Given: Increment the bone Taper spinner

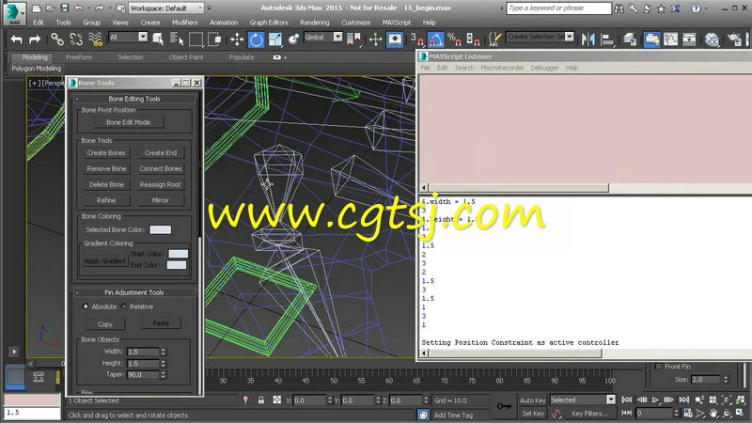Looking at the screenshot, I should 164,372.
